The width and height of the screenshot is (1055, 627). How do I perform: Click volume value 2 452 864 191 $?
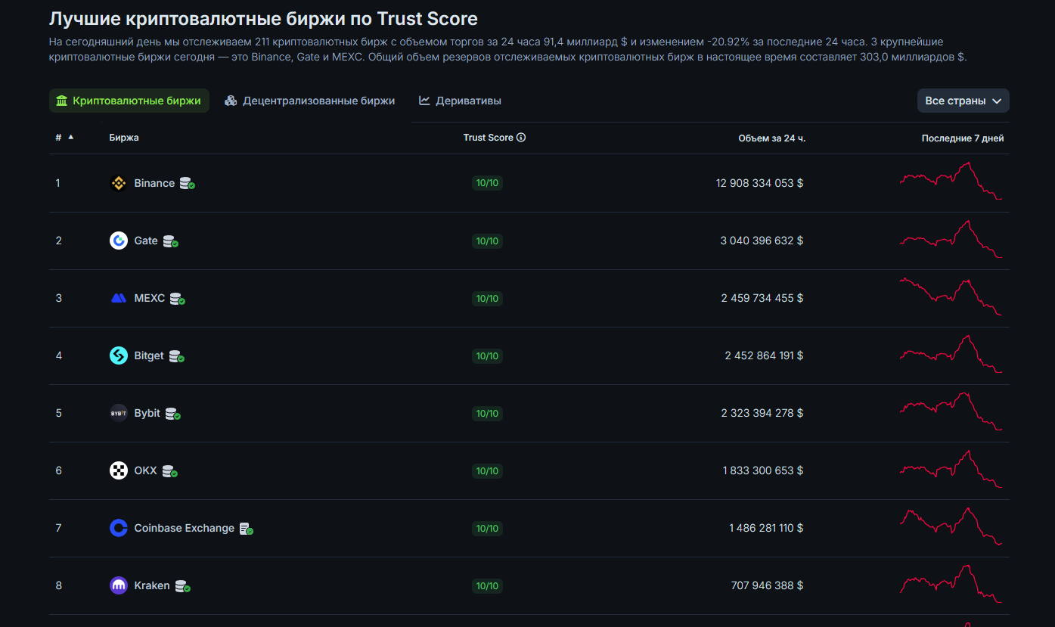pyautogui.click(x=764, y=355)
